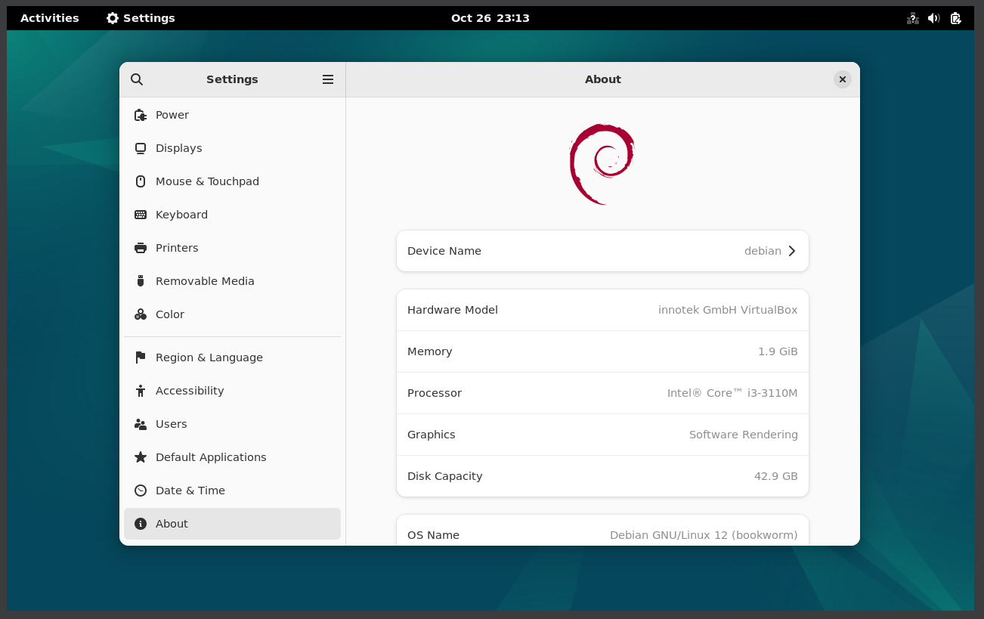Click the Displays monitor icon
This screenshot has width=984, height=619.
[x=140, y=148]
